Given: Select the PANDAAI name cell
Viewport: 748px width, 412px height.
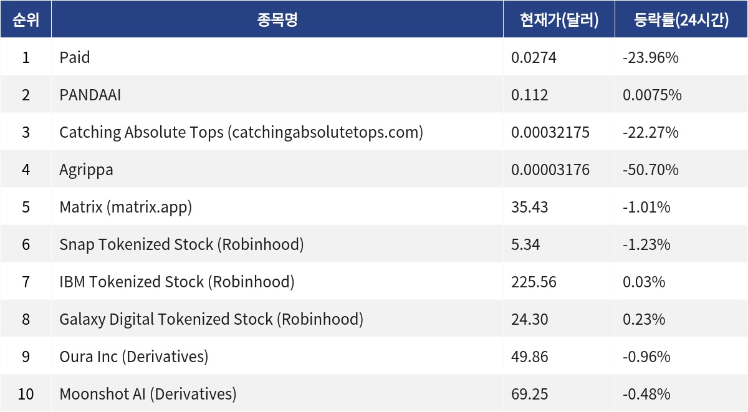Looking at the screenshot, I should [277, 95].
